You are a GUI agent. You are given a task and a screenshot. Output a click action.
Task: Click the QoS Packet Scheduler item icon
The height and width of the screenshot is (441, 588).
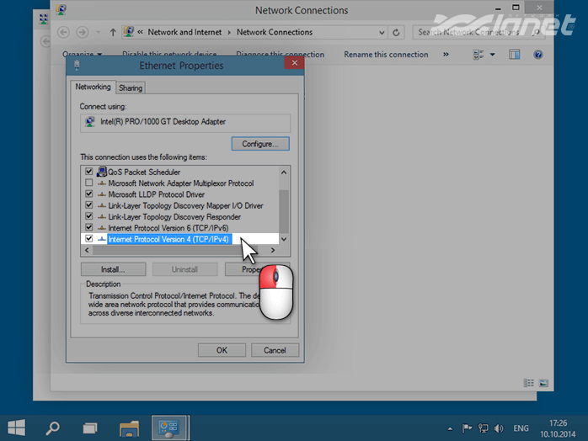click(x=102, y=172)
